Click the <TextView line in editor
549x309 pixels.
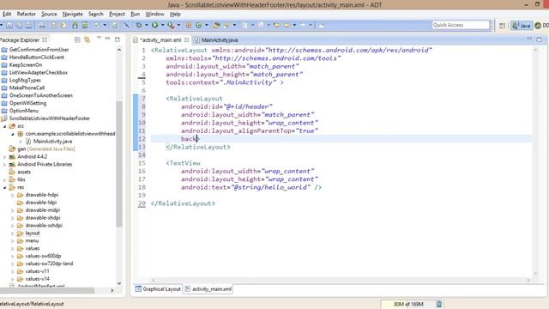(x=183, y=163)
